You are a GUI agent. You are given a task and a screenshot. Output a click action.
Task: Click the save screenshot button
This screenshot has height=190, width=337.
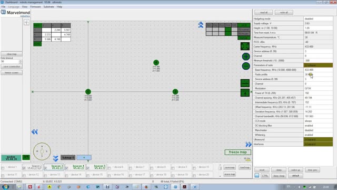click(12, 66)
